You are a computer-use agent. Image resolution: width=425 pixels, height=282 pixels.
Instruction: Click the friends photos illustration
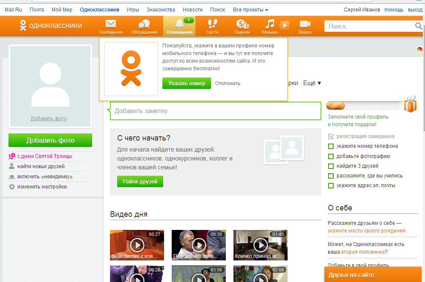284,150
